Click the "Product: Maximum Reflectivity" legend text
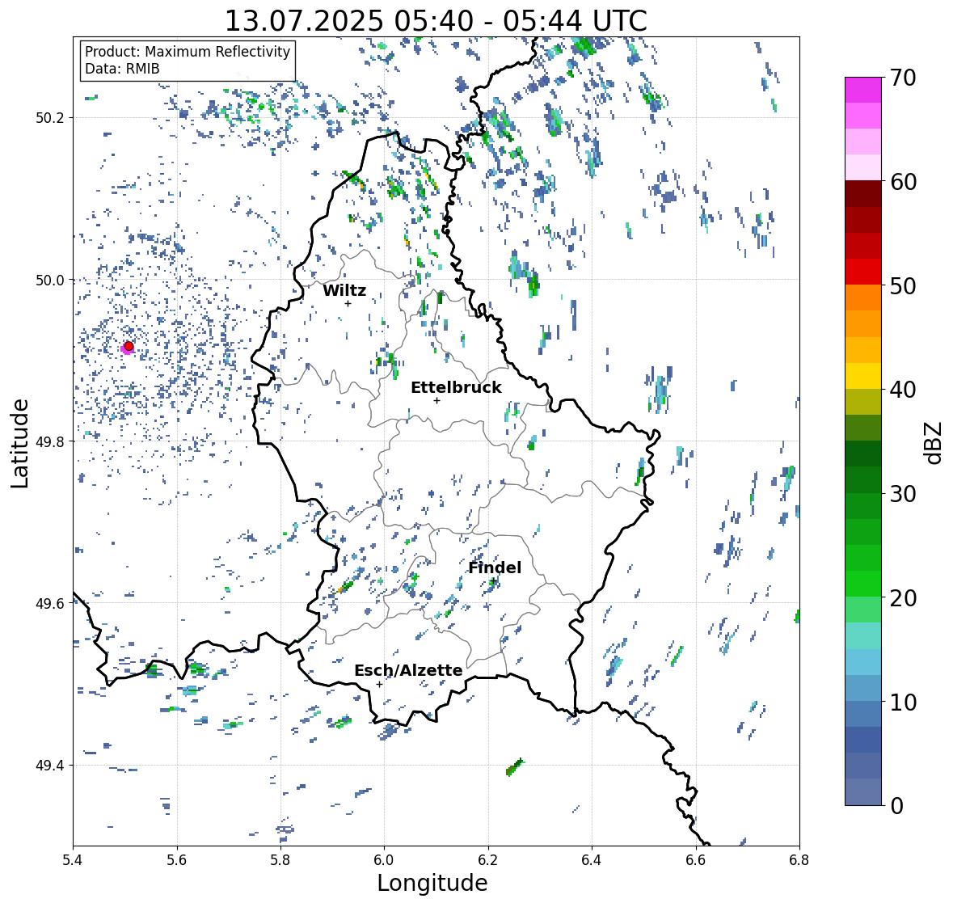 [188, 52]
